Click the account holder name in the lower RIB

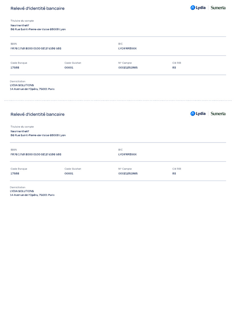(x=20, y=131)
